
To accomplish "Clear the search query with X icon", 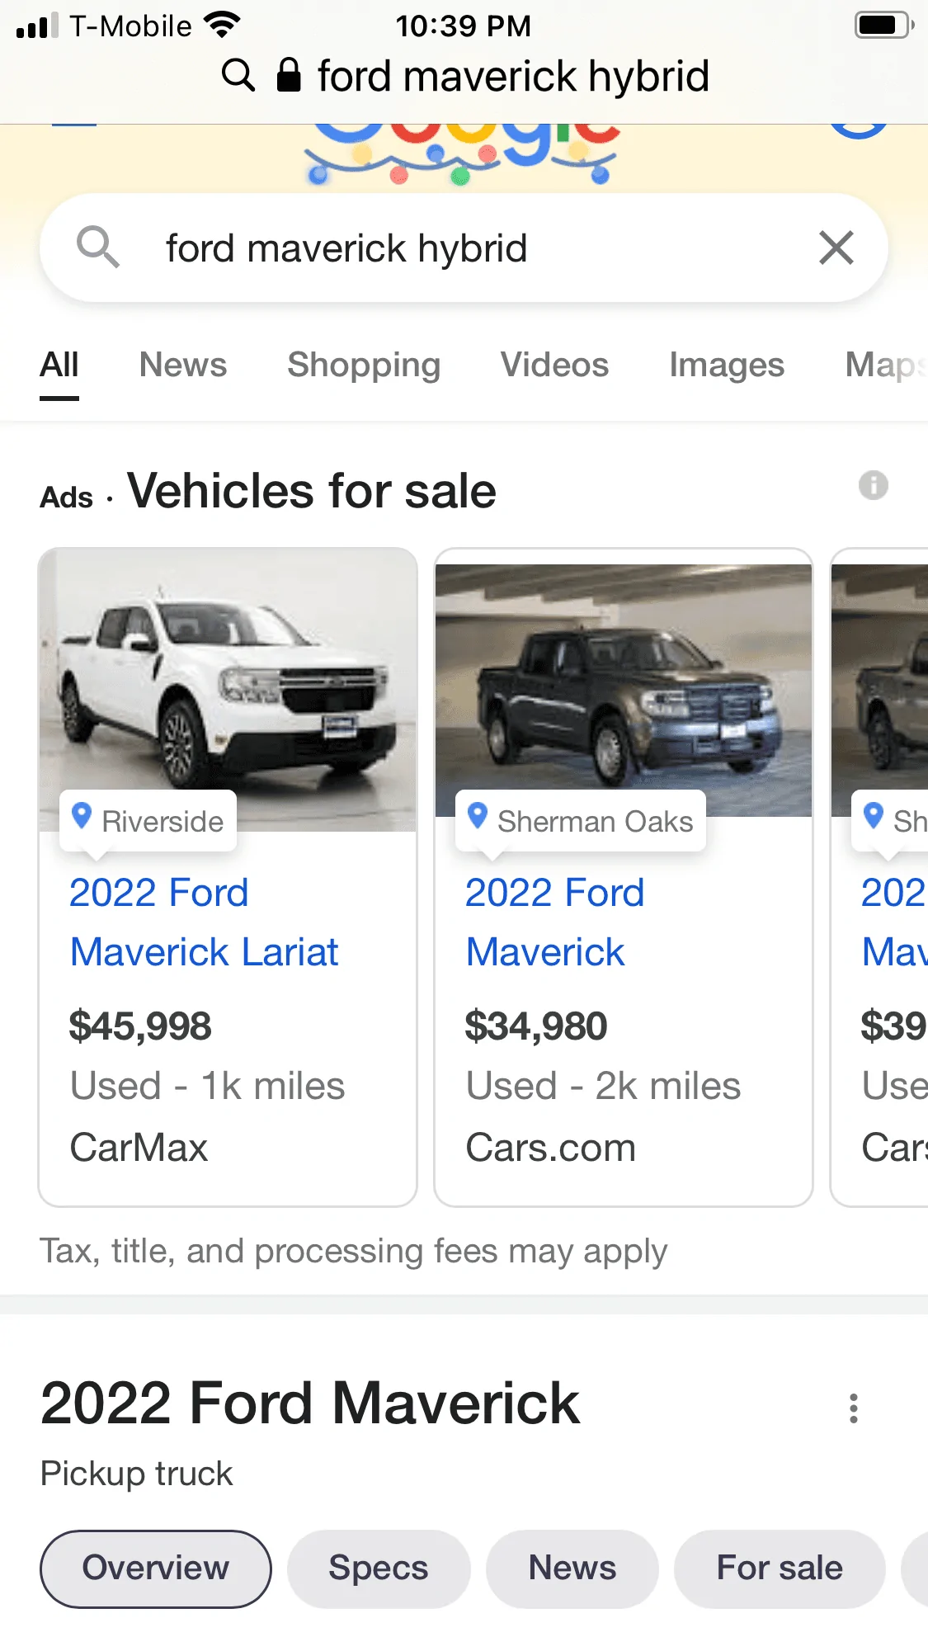I will [836, 248].
